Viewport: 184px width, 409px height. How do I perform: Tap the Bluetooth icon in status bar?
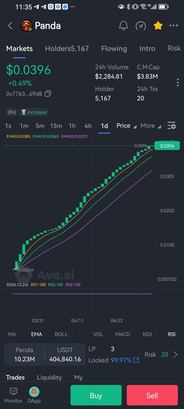(128, 6)
